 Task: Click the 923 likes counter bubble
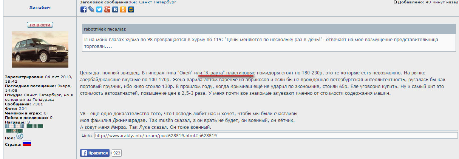pyautogui.click(x=117, y=153)
